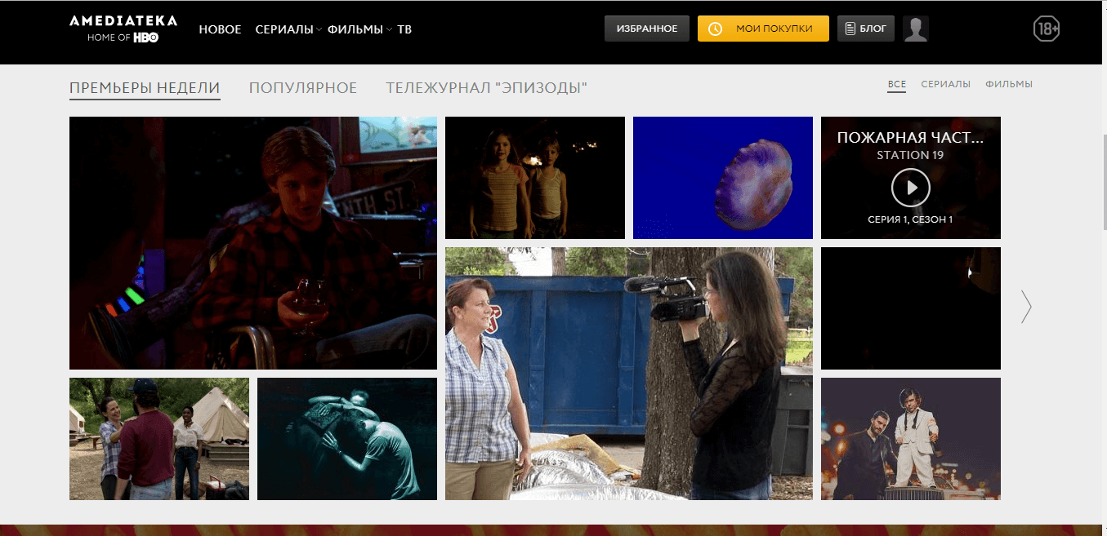Image resolution: width=1107 pixels, height=536 pixels.
Task: Filter premieres by Фильмы only
Action: pos(1008,84)
